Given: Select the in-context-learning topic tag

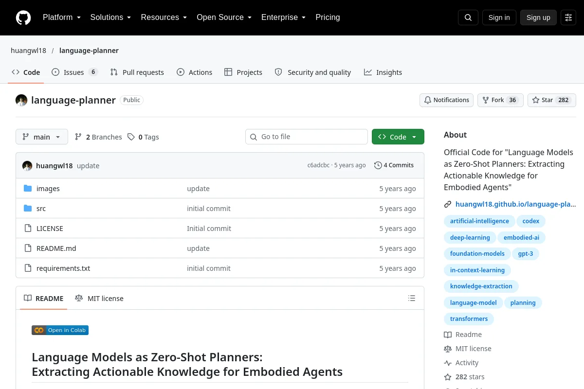Looking at the screenshot, I should [x=477, y=270].
